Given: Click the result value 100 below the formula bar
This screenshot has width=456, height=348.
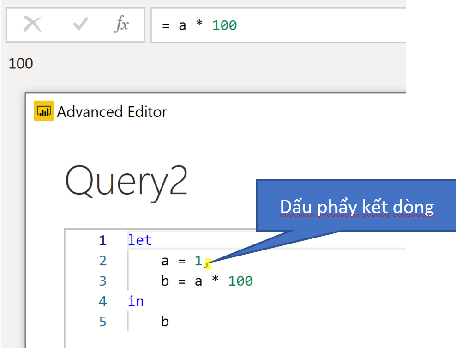Looking at the screenshot, I should click(21, 63).
